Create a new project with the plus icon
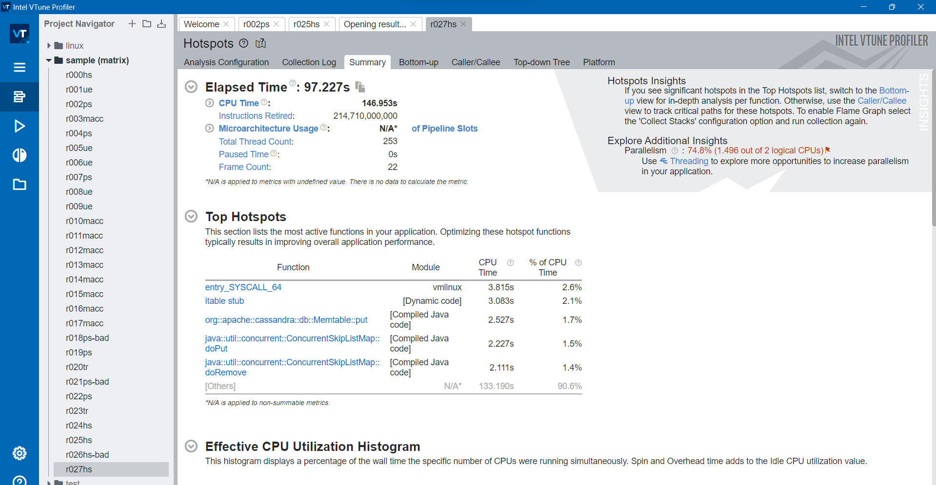 (x=132, y=23)
